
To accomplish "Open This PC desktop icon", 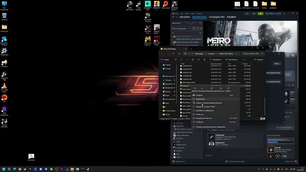I will (4, 5).
